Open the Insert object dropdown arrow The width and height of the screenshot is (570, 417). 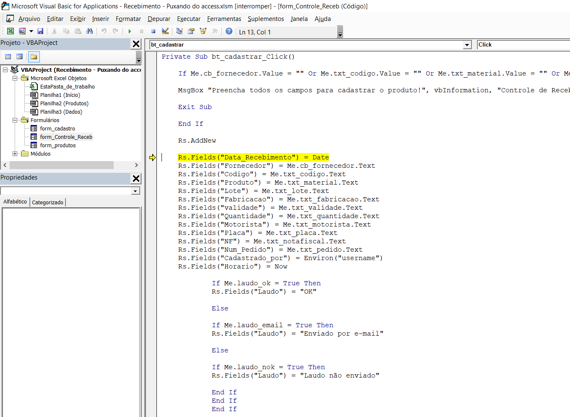pos(31,31)
